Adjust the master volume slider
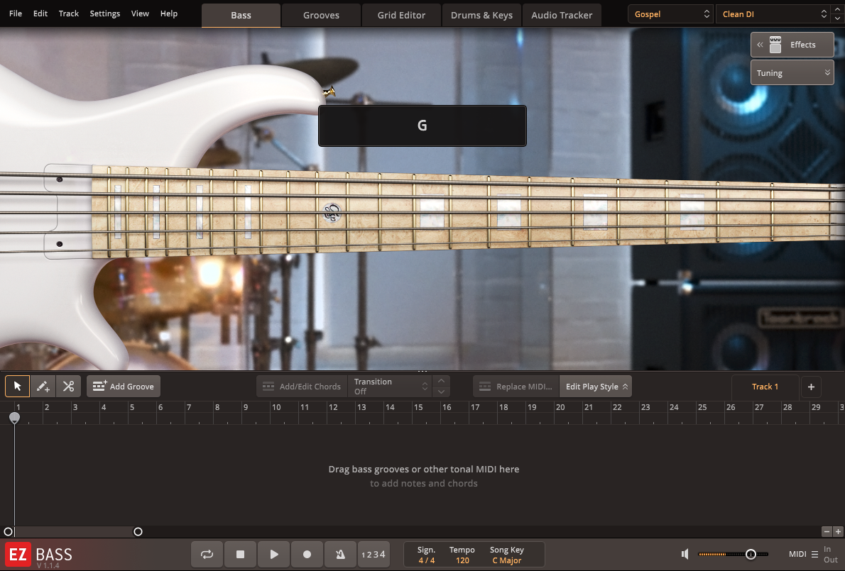Screen dimensions: 845x571 click(x=750, y=554)
